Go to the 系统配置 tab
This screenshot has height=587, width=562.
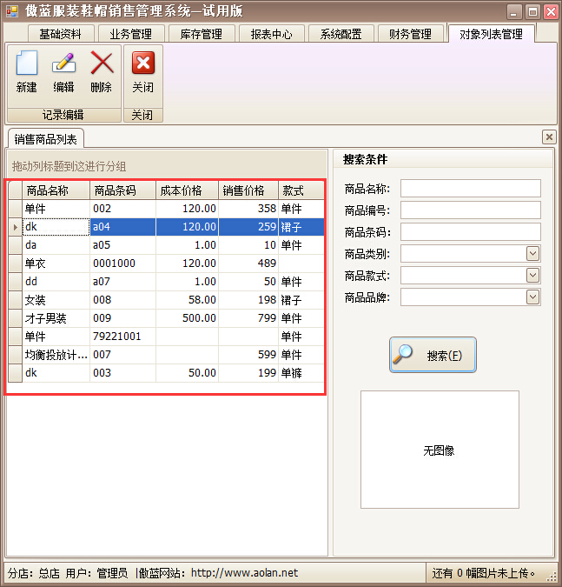point(341,34)
